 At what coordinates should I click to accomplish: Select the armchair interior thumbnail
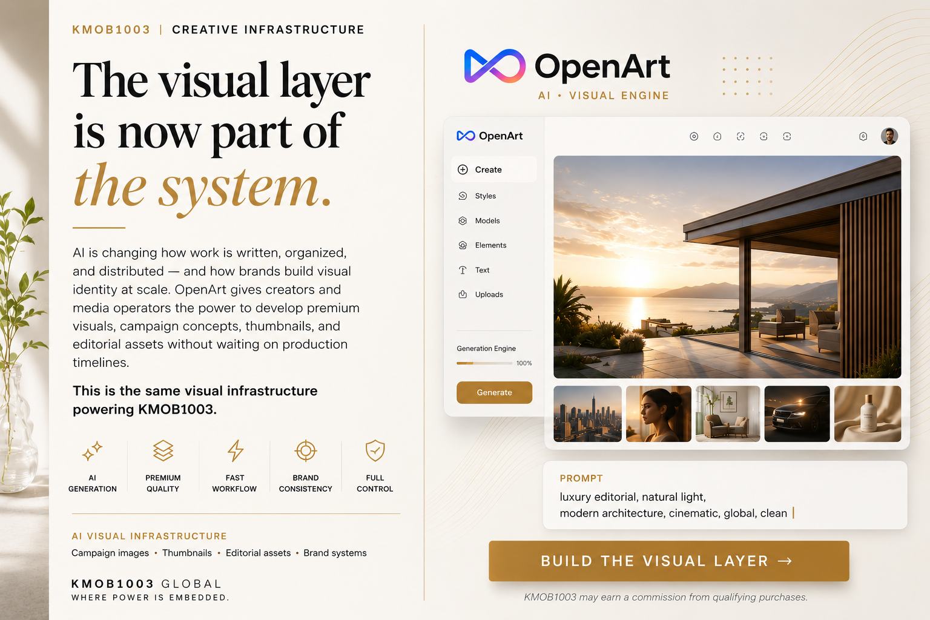click(728, 414)
